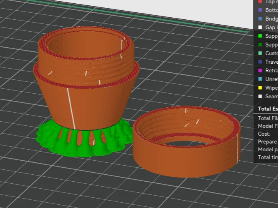The image size is (278, 208).
Task: Toggle the red Top surface legend entry
Action: point(268,2)
